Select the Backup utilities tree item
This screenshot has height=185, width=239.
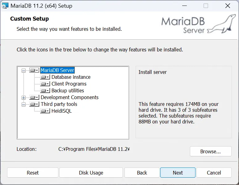coord(68,90)
